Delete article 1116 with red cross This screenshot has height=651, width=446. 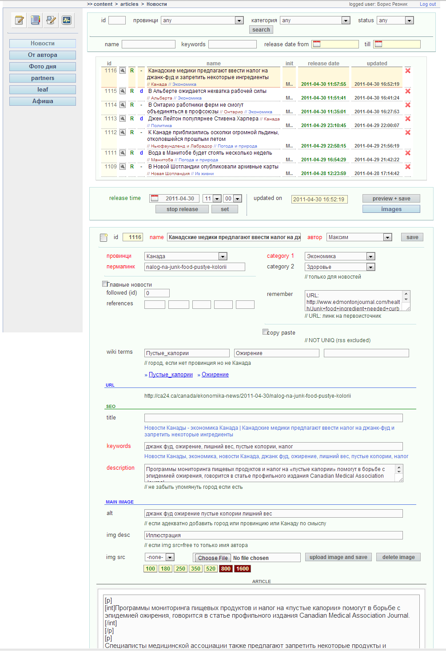coord(408,71)
